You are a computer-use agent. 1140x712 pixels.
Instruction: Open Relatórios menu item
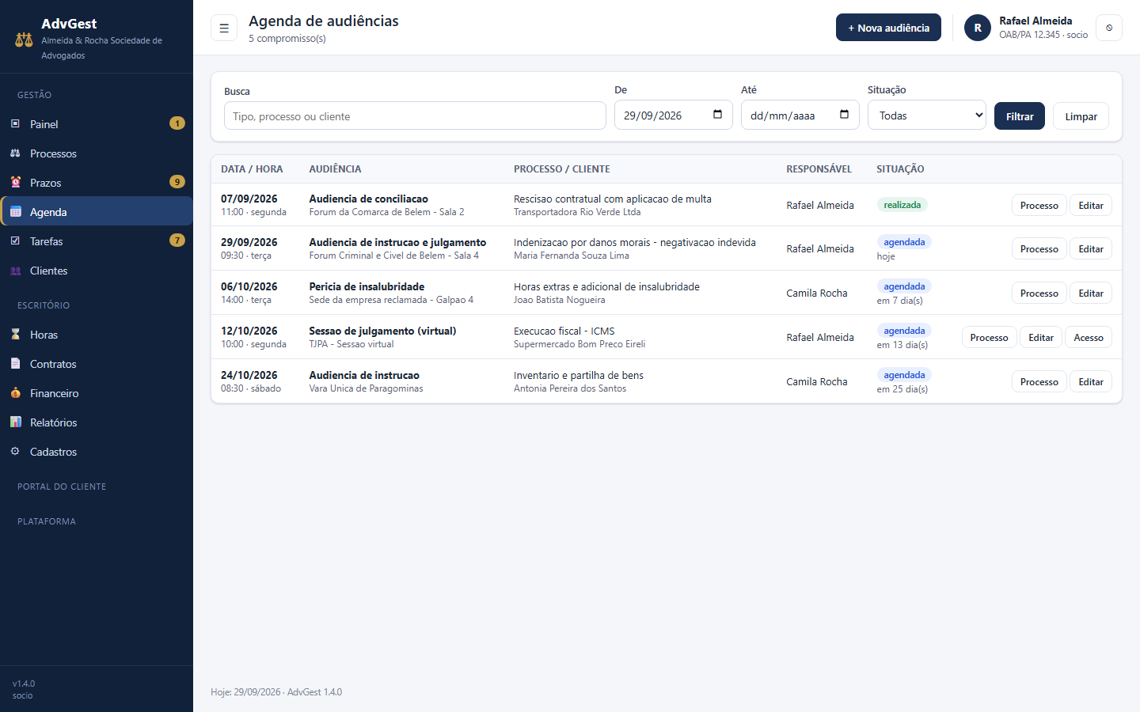pyautogui.click(x=97, y=422)
